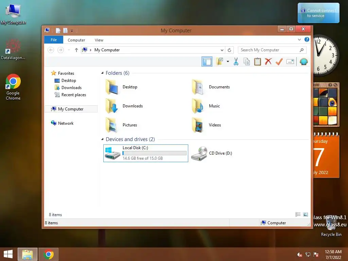
Task: Open the Windows Start button
Action: (8, 254)
